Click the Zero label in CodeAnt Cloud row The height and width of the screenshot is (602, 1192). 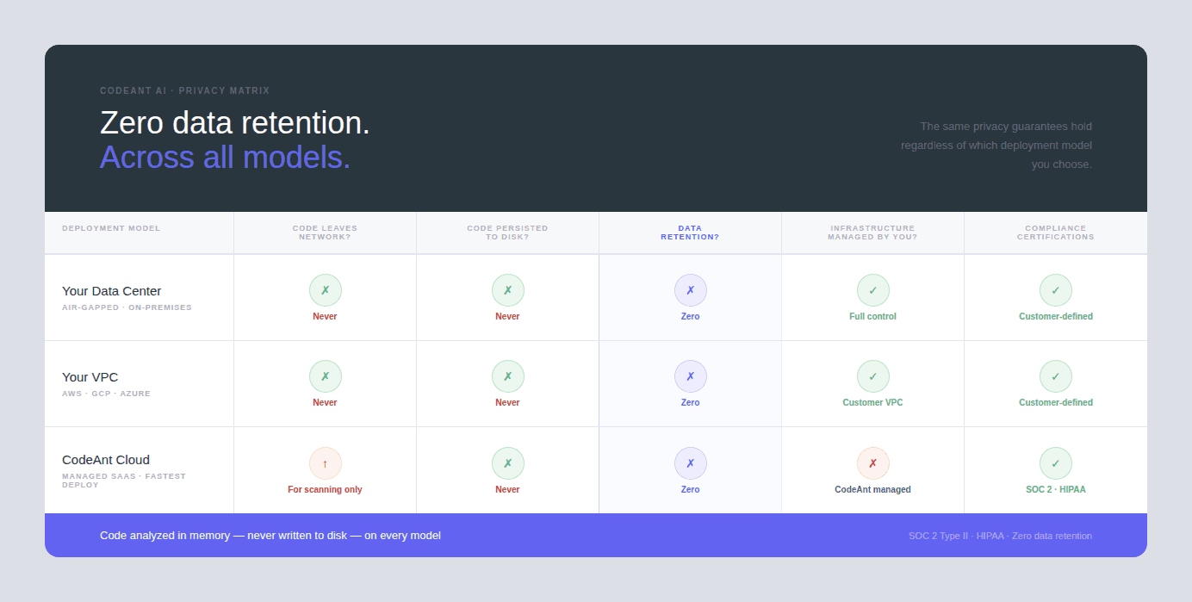click(690, 489)
